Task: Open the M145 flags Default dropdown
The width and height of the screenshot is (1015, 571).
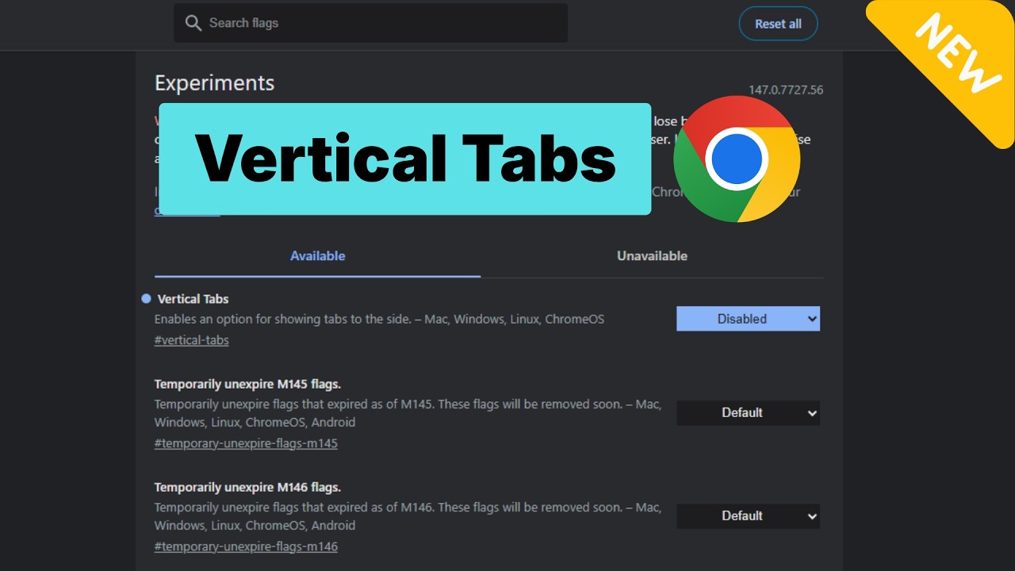Action: click(x=748, y=412)
